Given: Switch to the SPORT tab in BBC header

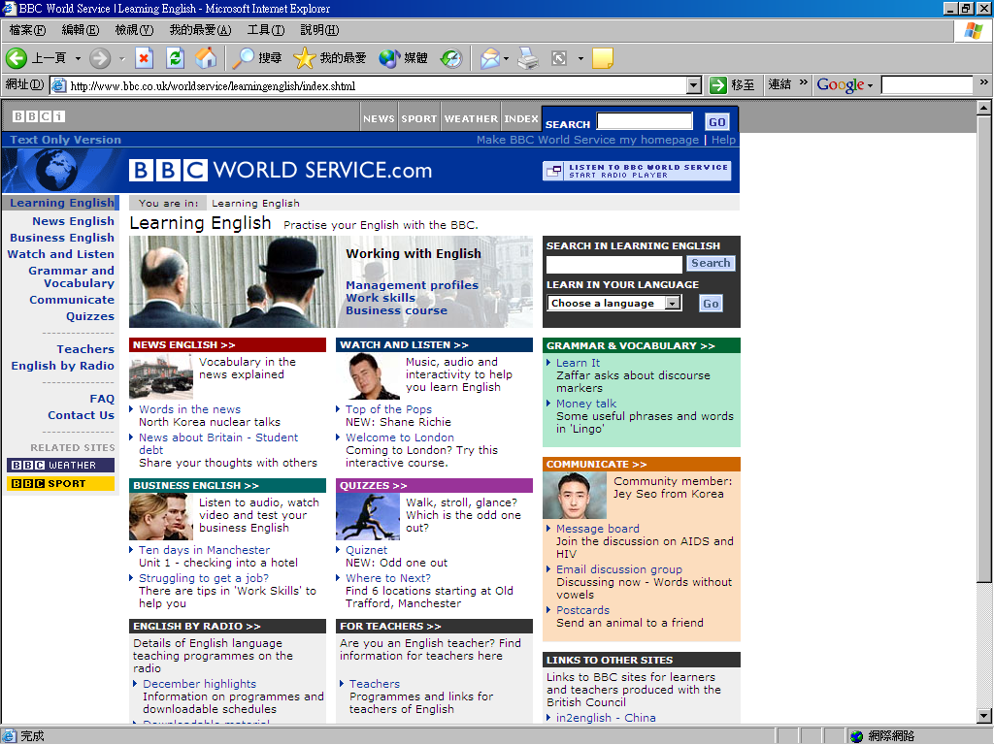Looking at the screenshot, I should coord(419,118).
